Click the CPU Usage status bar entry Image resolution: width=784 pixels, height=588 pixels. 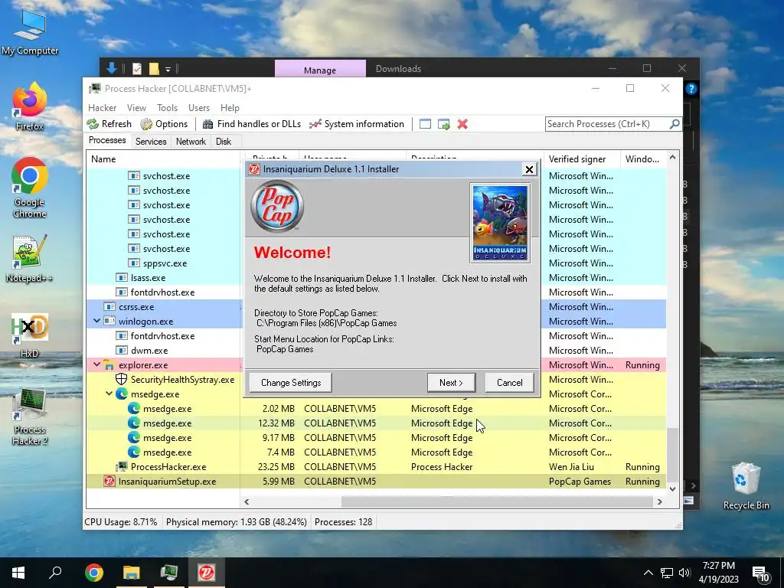point(120,522)
